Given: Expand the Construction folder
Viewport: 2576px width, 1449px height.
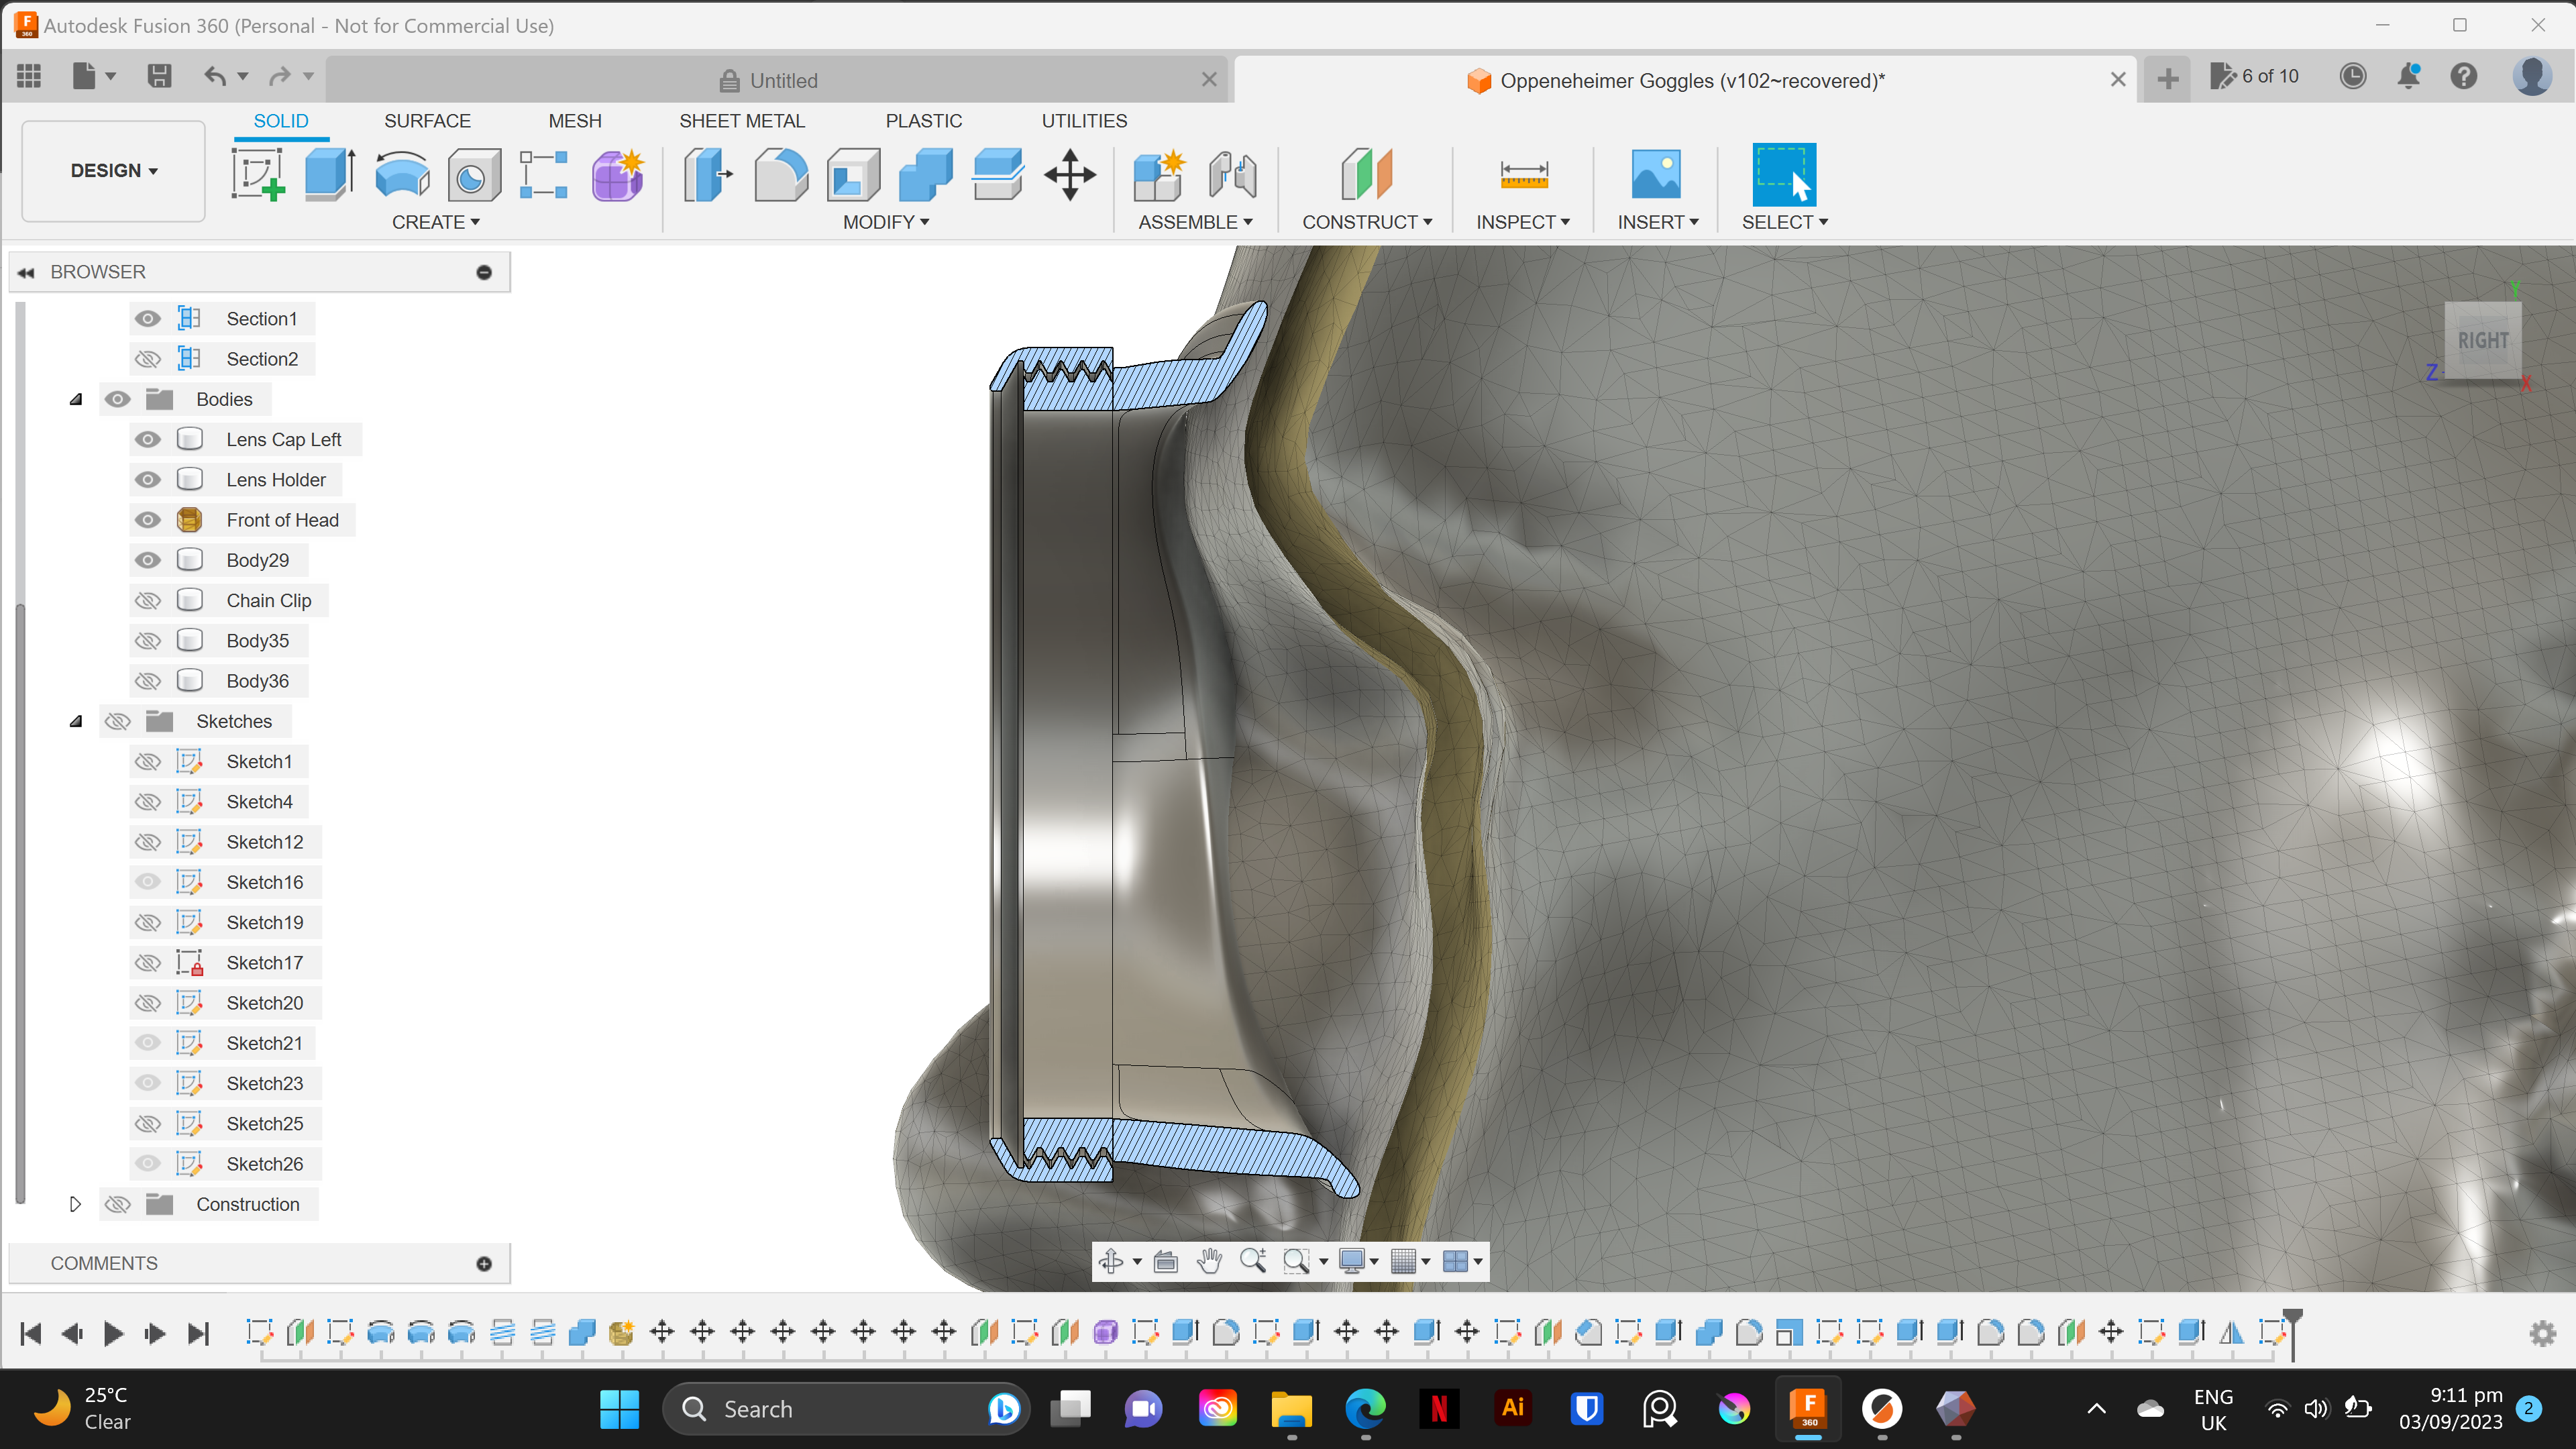Looking at the screenshot, I should click(75, 1204).
